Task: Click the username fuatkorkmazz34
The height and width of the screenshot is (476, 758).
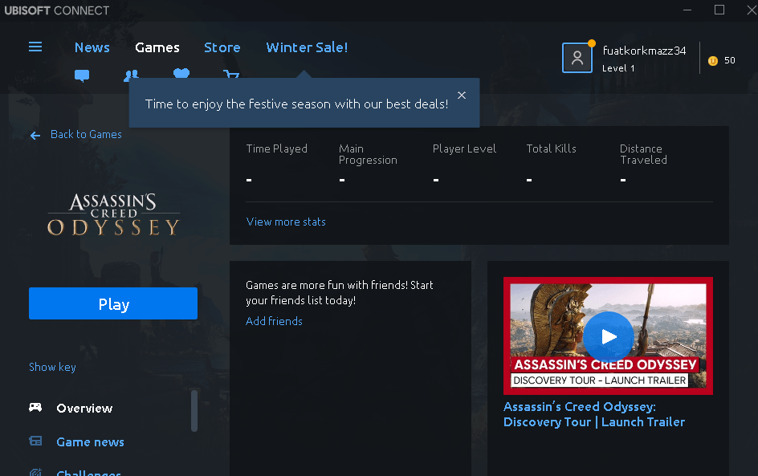Action: [x=644, y=51]
